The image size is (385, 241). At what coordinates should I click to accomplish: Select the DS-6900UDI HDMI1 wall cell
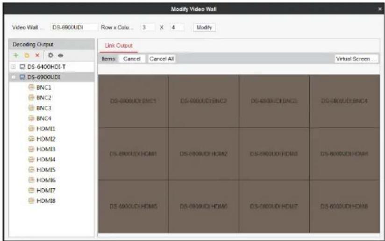133,154
